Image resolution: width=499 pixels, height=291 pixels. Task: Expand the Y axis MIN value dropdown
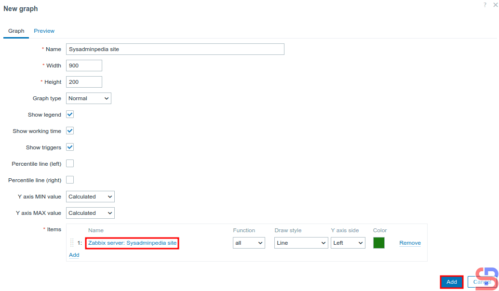click(90, 197)
